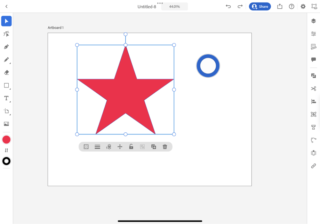
Task: Open stroke width lines in context bar
Action: (x=97, y=147)
